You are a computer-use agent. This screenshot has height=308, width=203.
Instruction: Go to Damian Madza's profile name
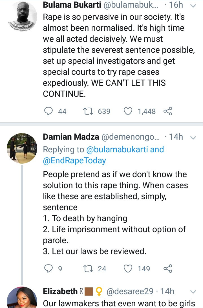[x=71, y=137]
